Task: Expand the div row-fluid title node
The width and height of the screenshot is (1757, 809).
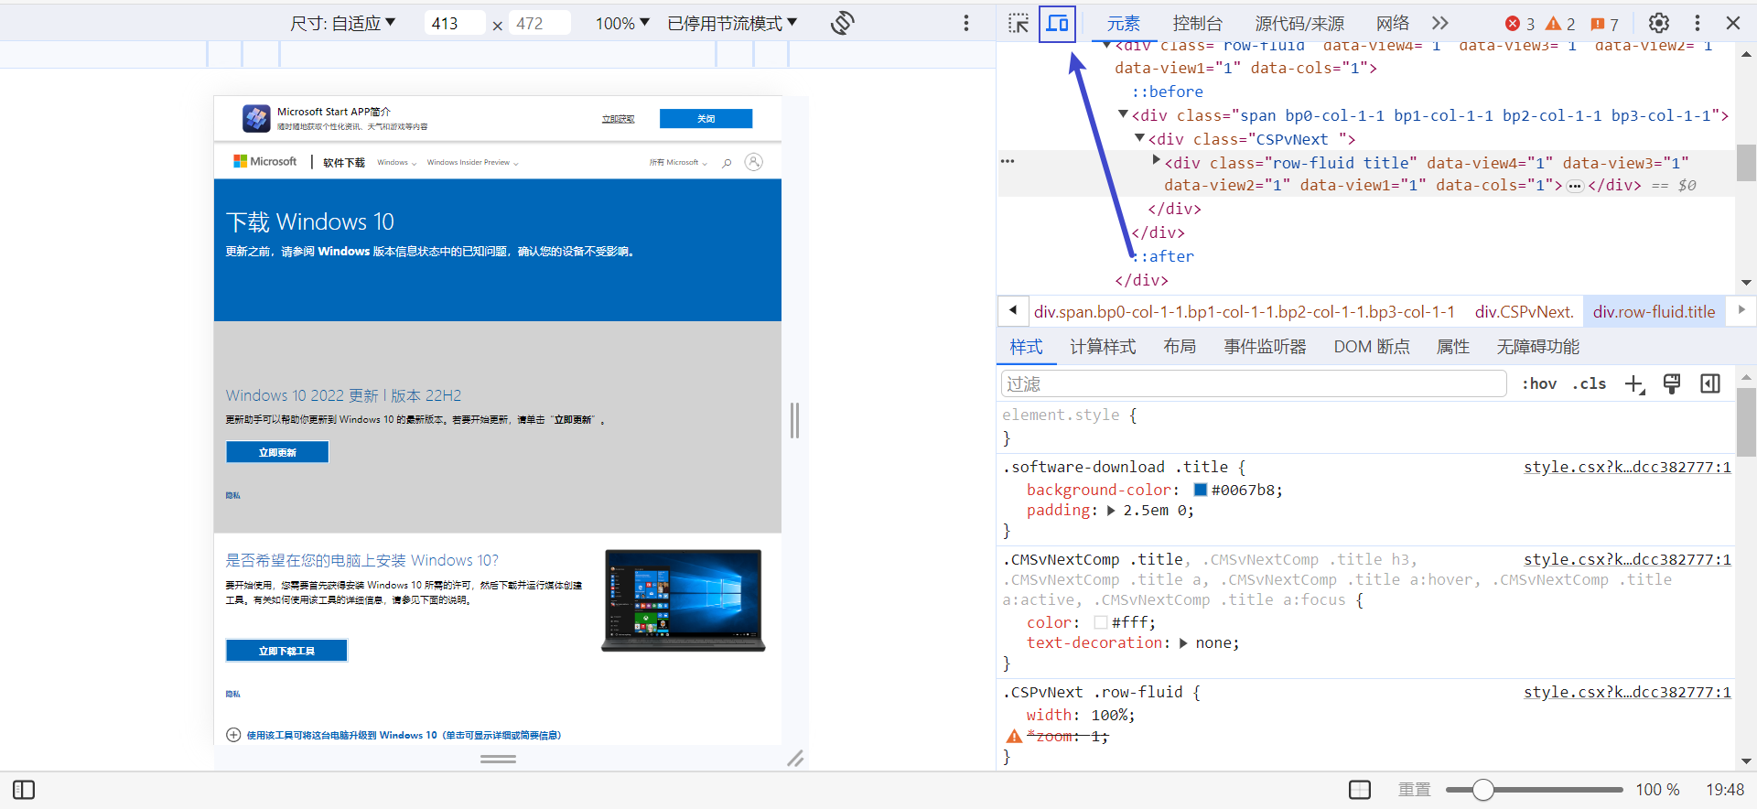Action: pyautogui.click(x=1156, y=161)
